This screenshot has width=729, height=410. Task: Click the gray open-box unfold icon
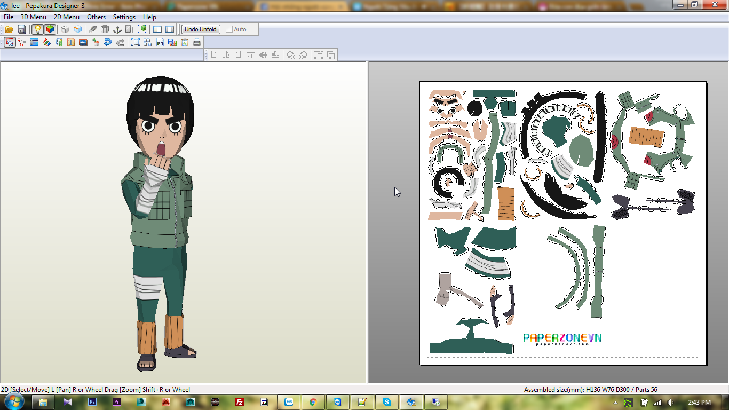pos(105,29)
